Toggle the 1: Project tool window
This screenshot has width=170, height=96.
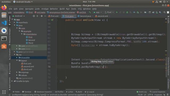[x=10, y=20]
